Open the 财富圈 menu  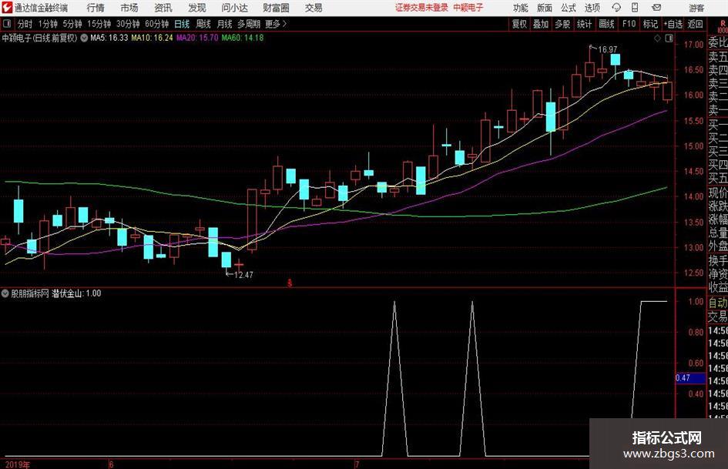(276, 8)
